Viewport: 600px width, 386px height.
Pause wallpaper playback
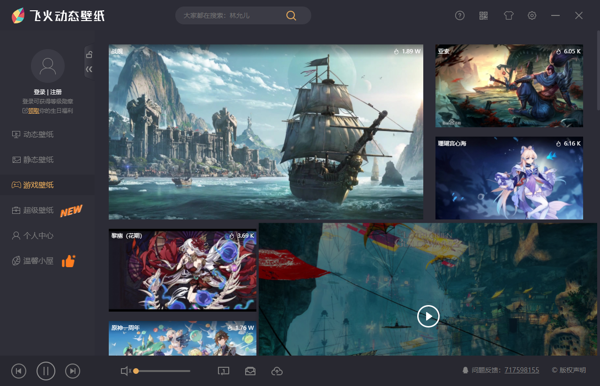click(46, 371)
